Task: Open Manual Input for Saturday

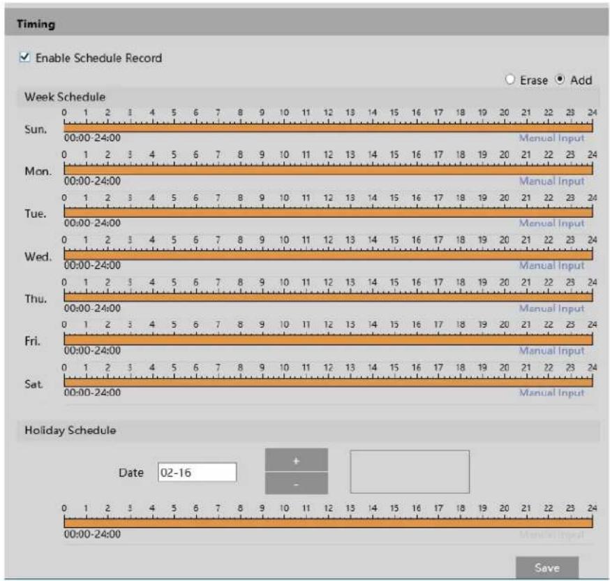Action: pyautogui.click(x=551, y=392)
